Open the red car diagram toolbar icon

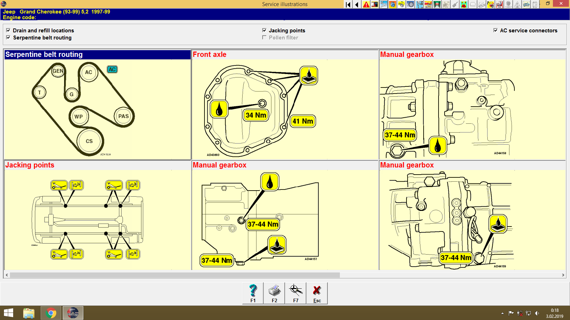tap(428, 5)
